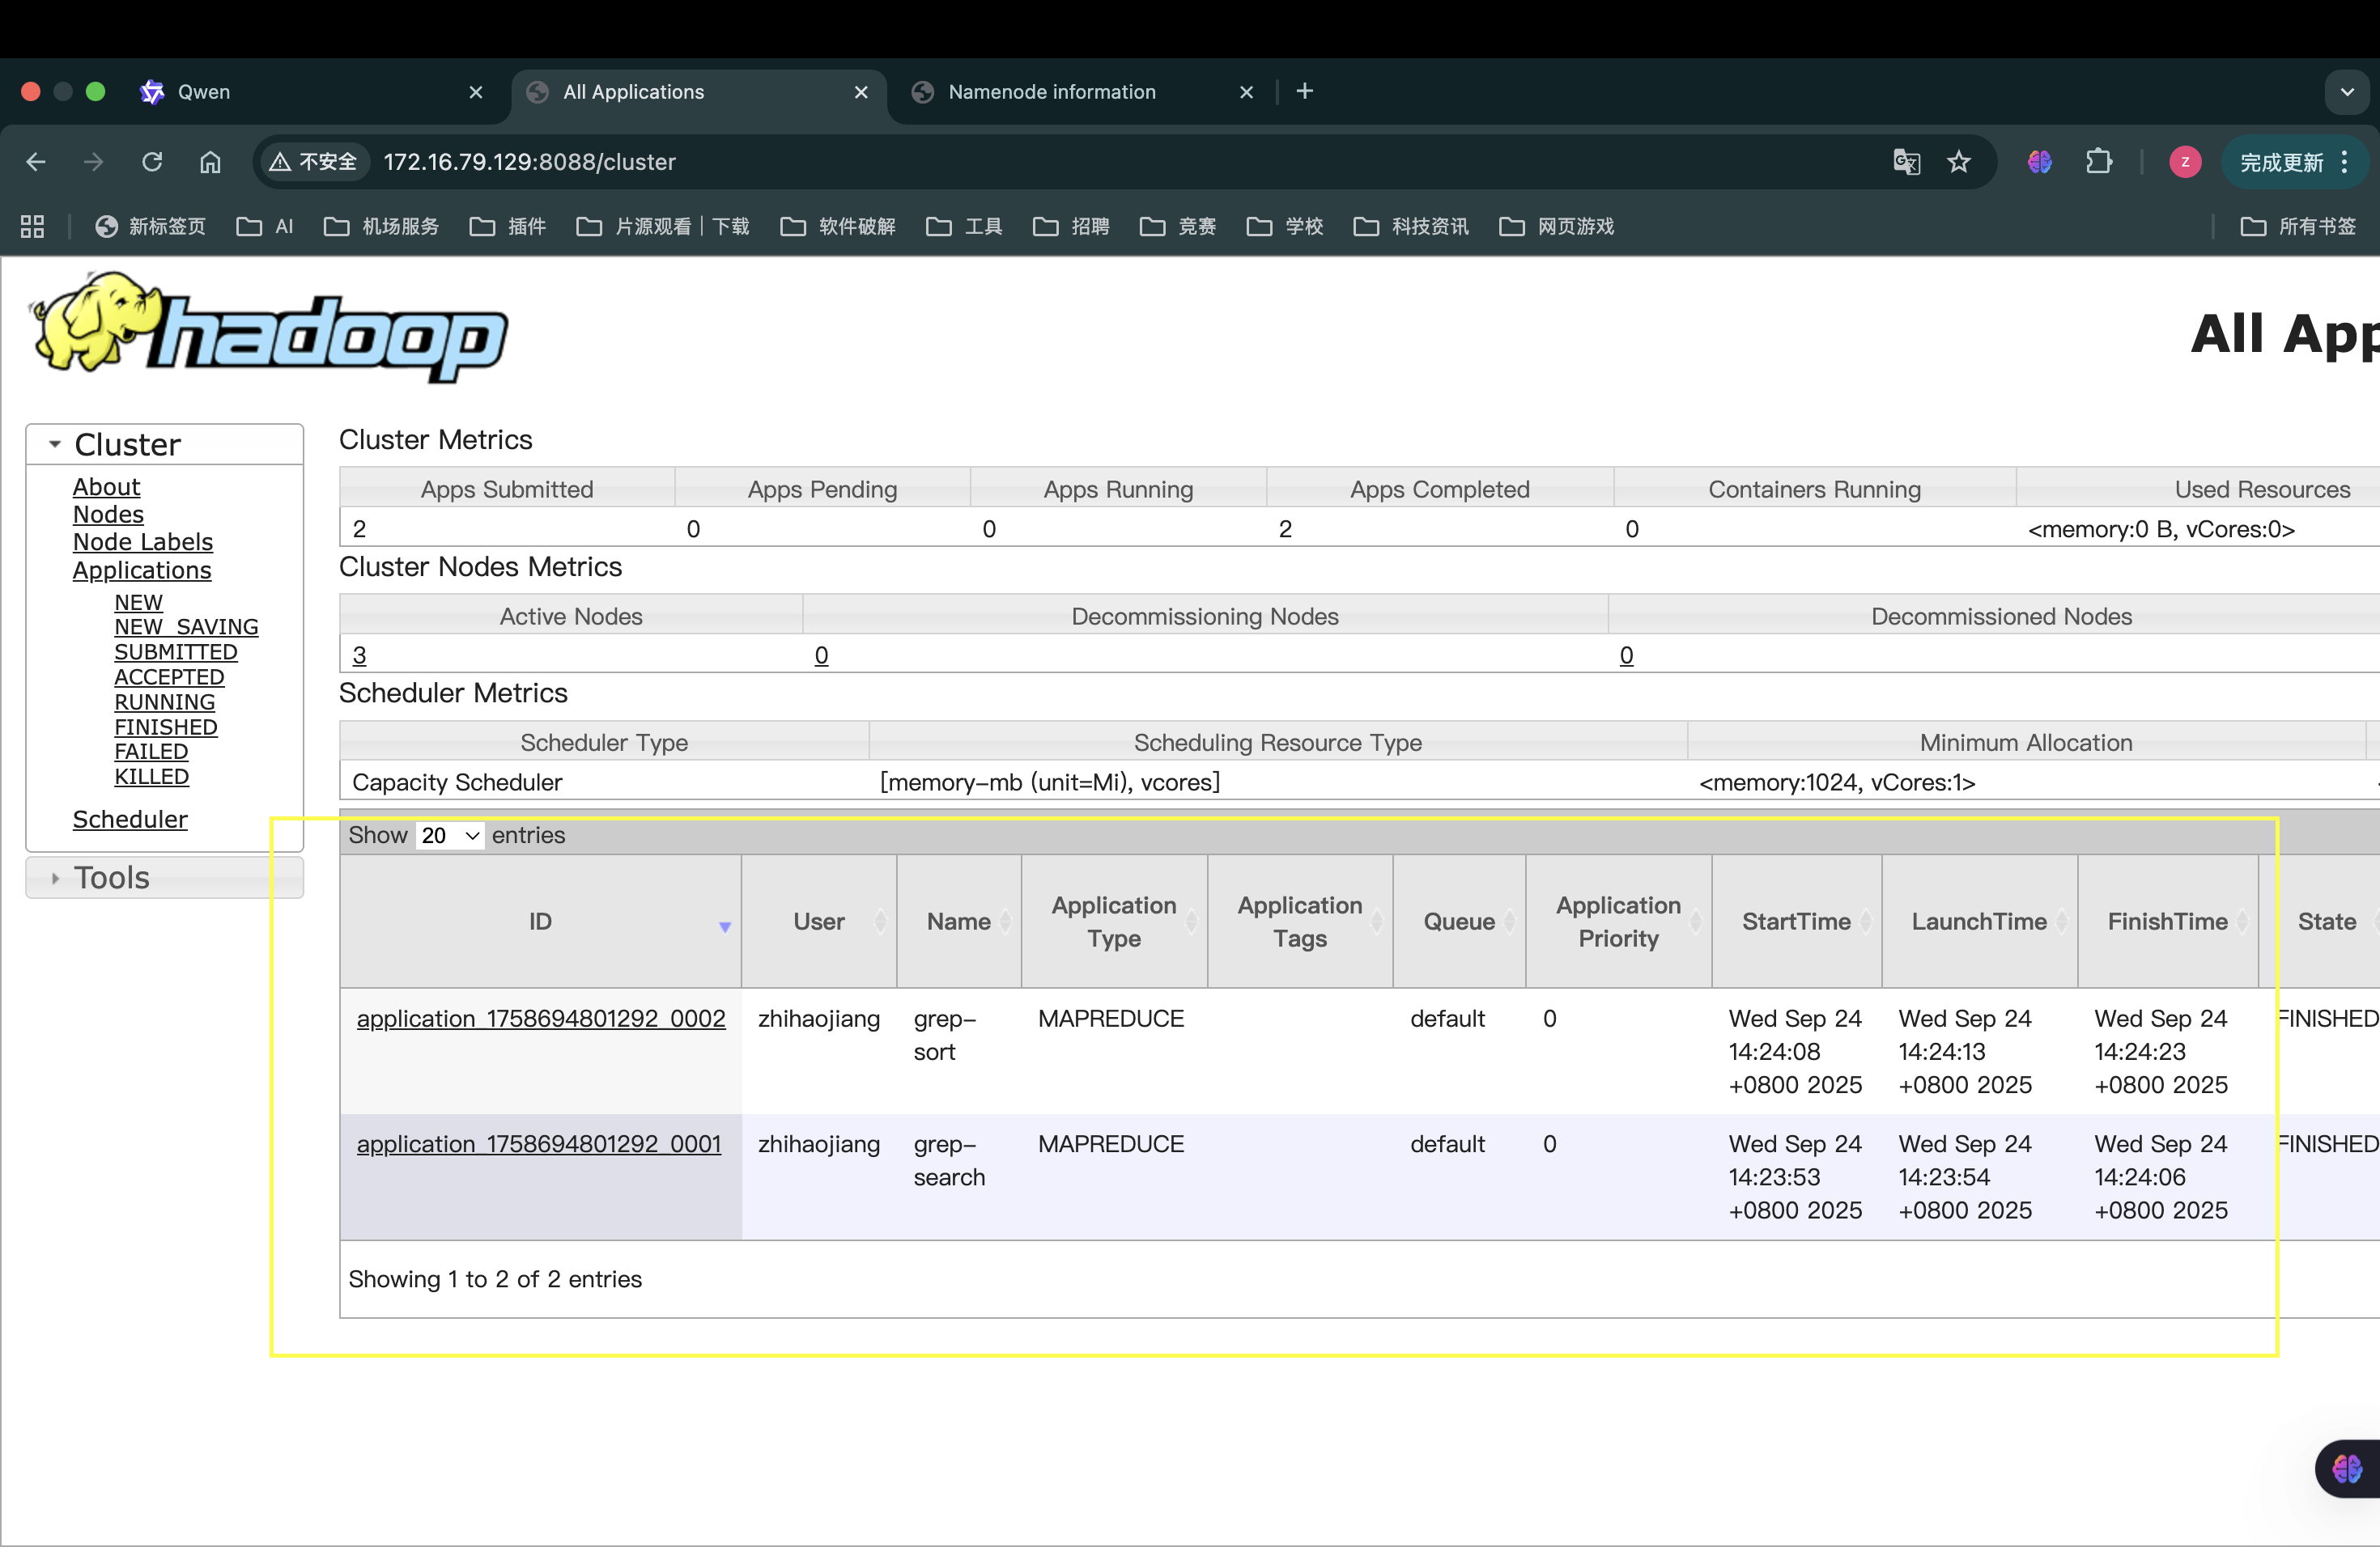Filter applications by KILLED state
Image resolution: width=2380 pixels, height=1547 pixels.
(x=152, y=777)
